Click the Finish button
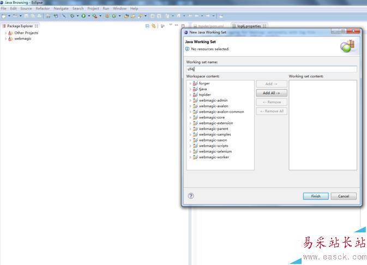367x265 pixels. [316, 196]
